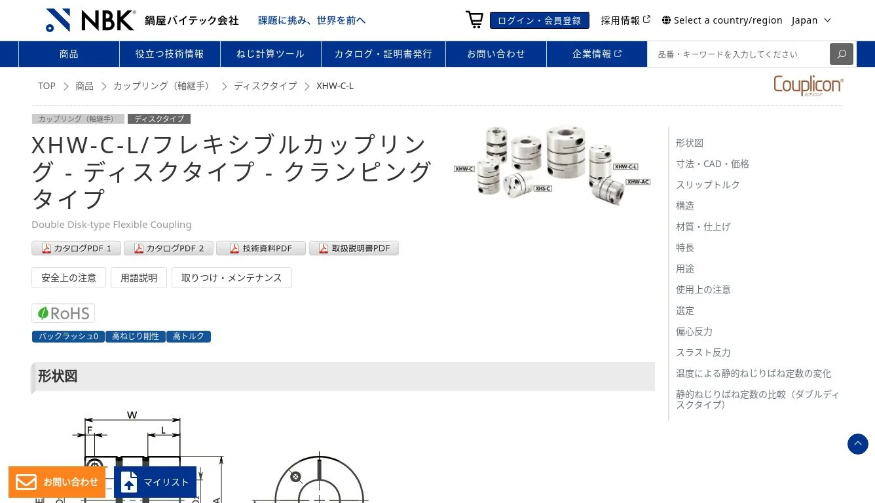Open カップリング（軸継手） breadcrumb link
The height and width of the screenshot is (503, 875).
click(x=164, y=86)
